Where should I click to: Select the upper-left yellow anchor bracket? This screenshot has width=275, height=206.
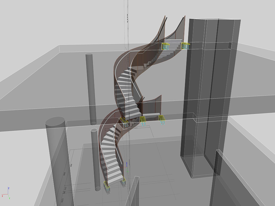(165, 46)
